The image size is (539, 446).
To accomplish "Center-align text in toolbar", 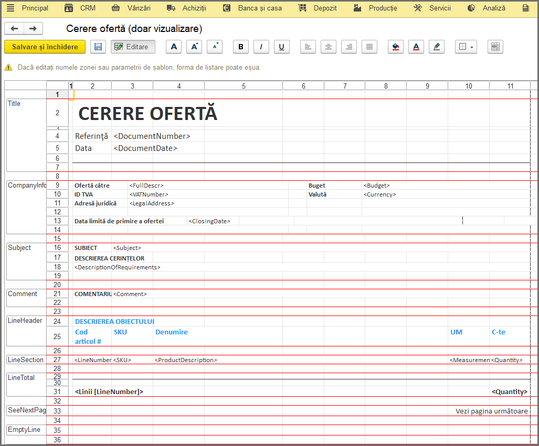I will point(329,47).
